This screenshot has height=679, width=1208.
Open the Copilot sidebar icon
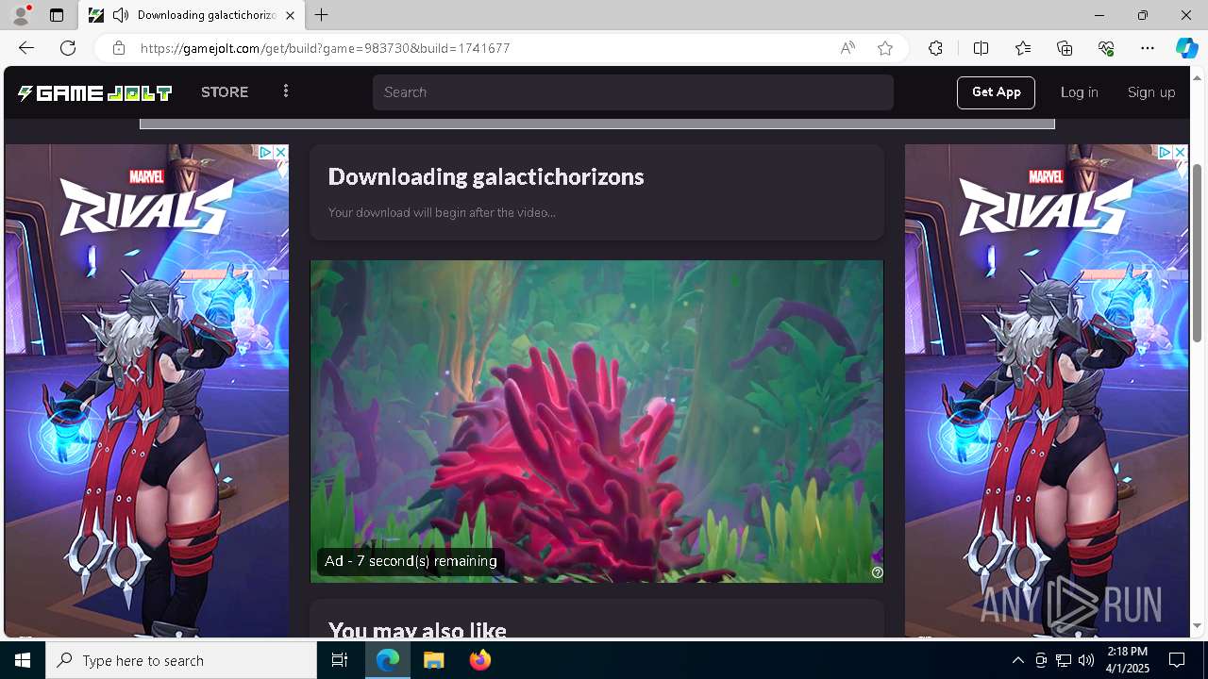(x=1186, y=48)
